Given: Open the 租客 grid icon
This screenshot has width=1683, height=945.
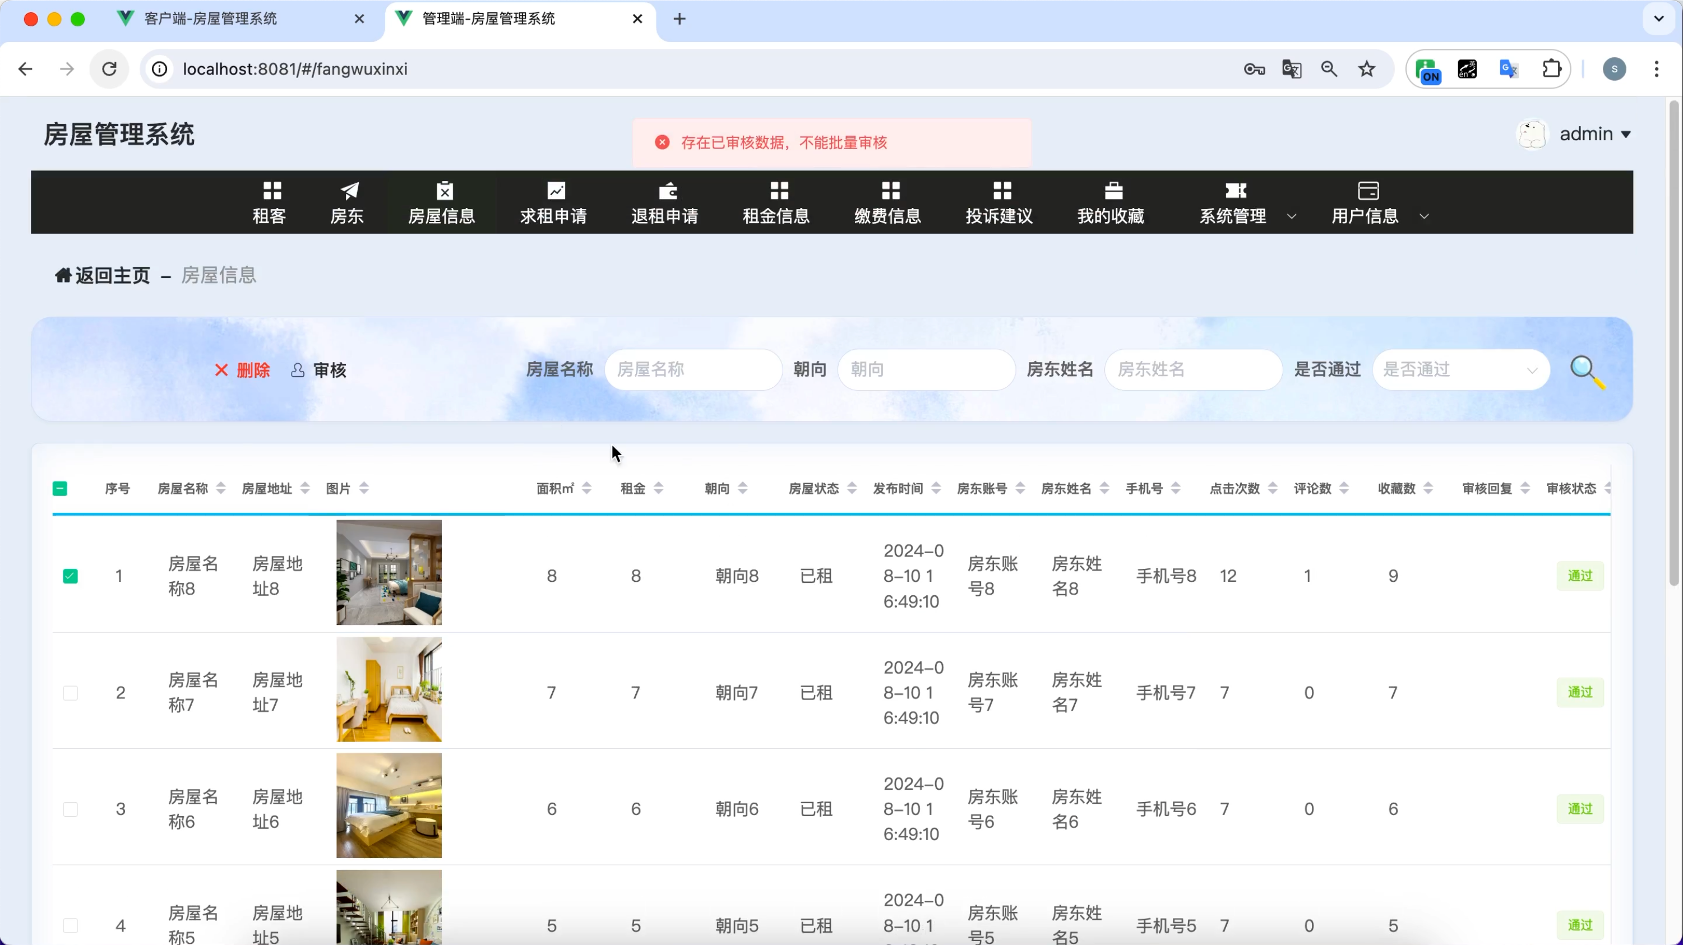Looking at the screenshot, I should point(272,191).
